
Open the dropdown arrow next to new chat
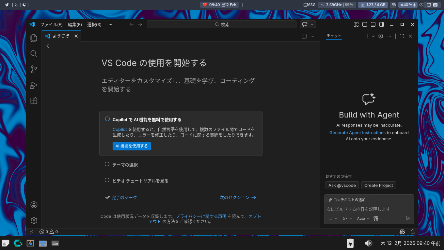[373, 36]
